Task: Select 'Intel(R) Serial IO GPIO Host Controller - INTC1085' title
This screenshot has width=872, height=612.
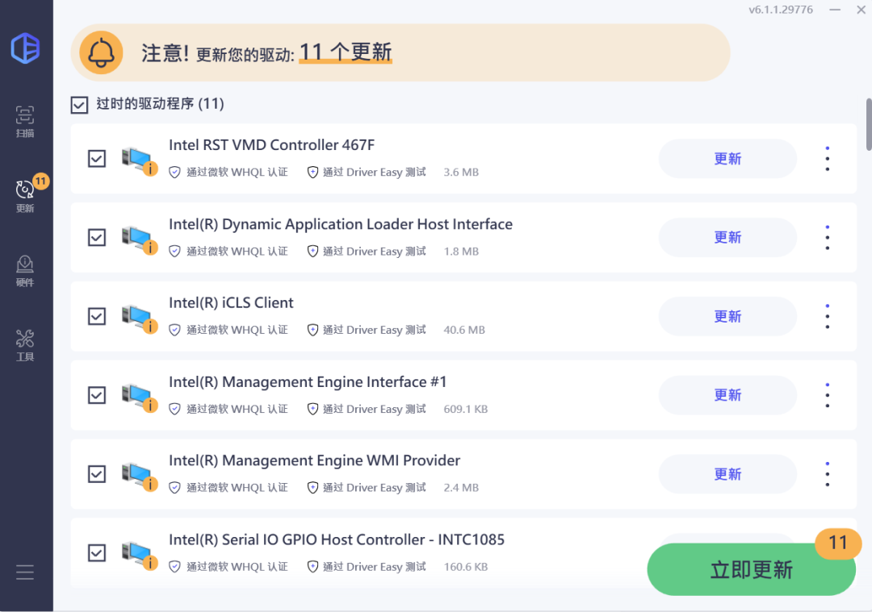Action: (337, 539)
